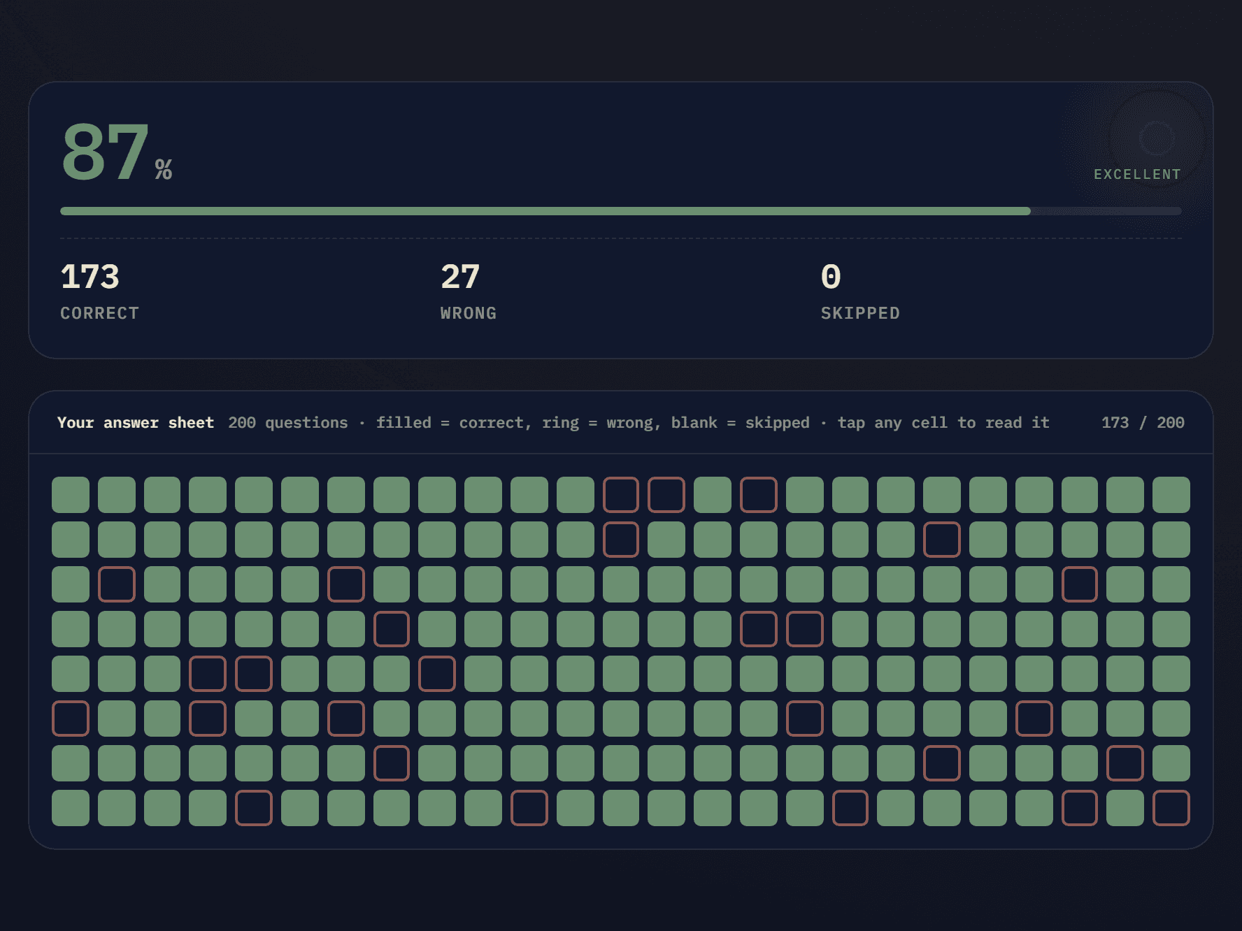Tap wrong-answer cell for question 52
Image resolution: width=1242 pixels, height=931 pixels.
click(117, 584)
